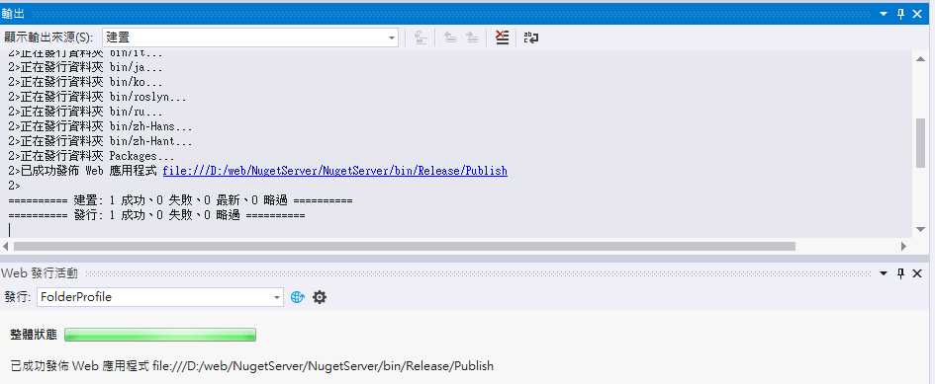Click the line '2>正在發行資料夾 bin/ru...'
The width and height of the screenshot is (935, 384).
86,112
